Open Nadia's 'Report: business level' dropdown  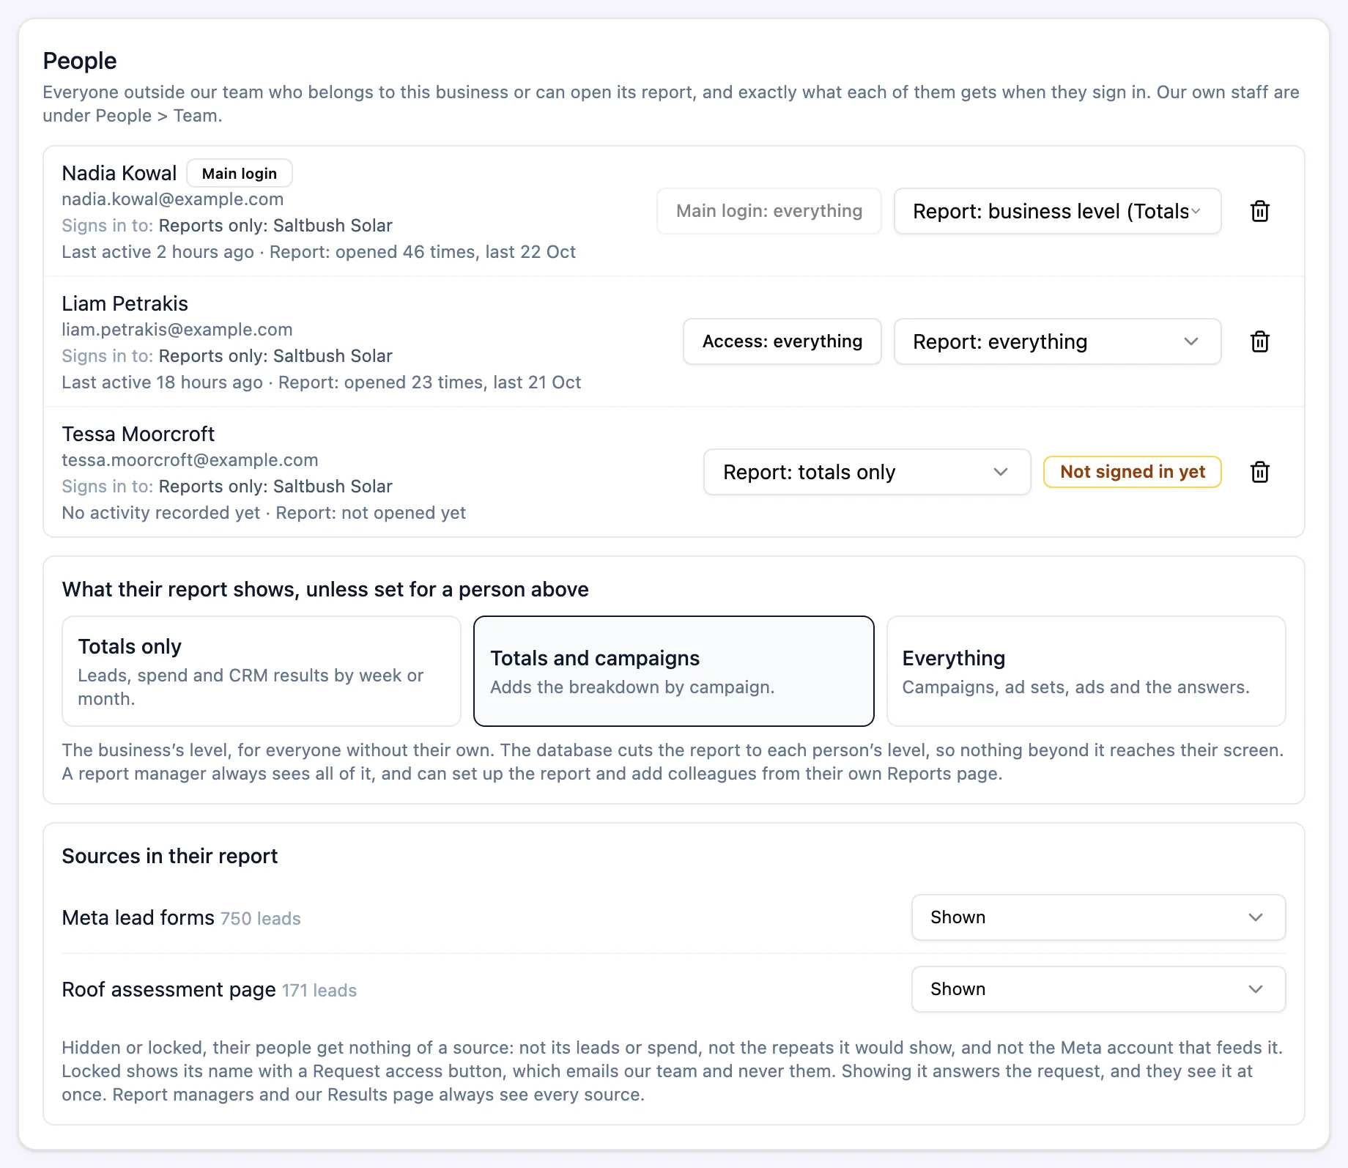click(1057, 211)
